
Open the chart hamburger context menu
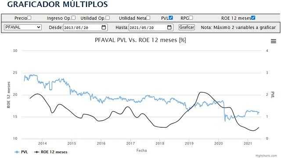[x=273, y=41]
